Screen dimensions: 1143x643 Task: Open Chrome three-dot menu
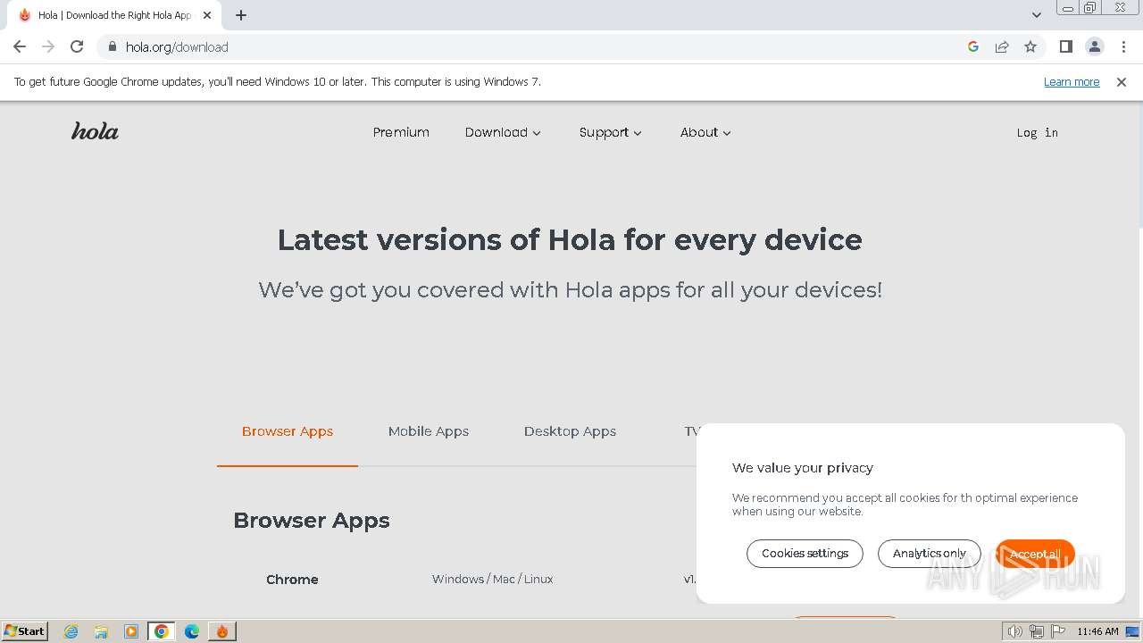pos(1123,46)
